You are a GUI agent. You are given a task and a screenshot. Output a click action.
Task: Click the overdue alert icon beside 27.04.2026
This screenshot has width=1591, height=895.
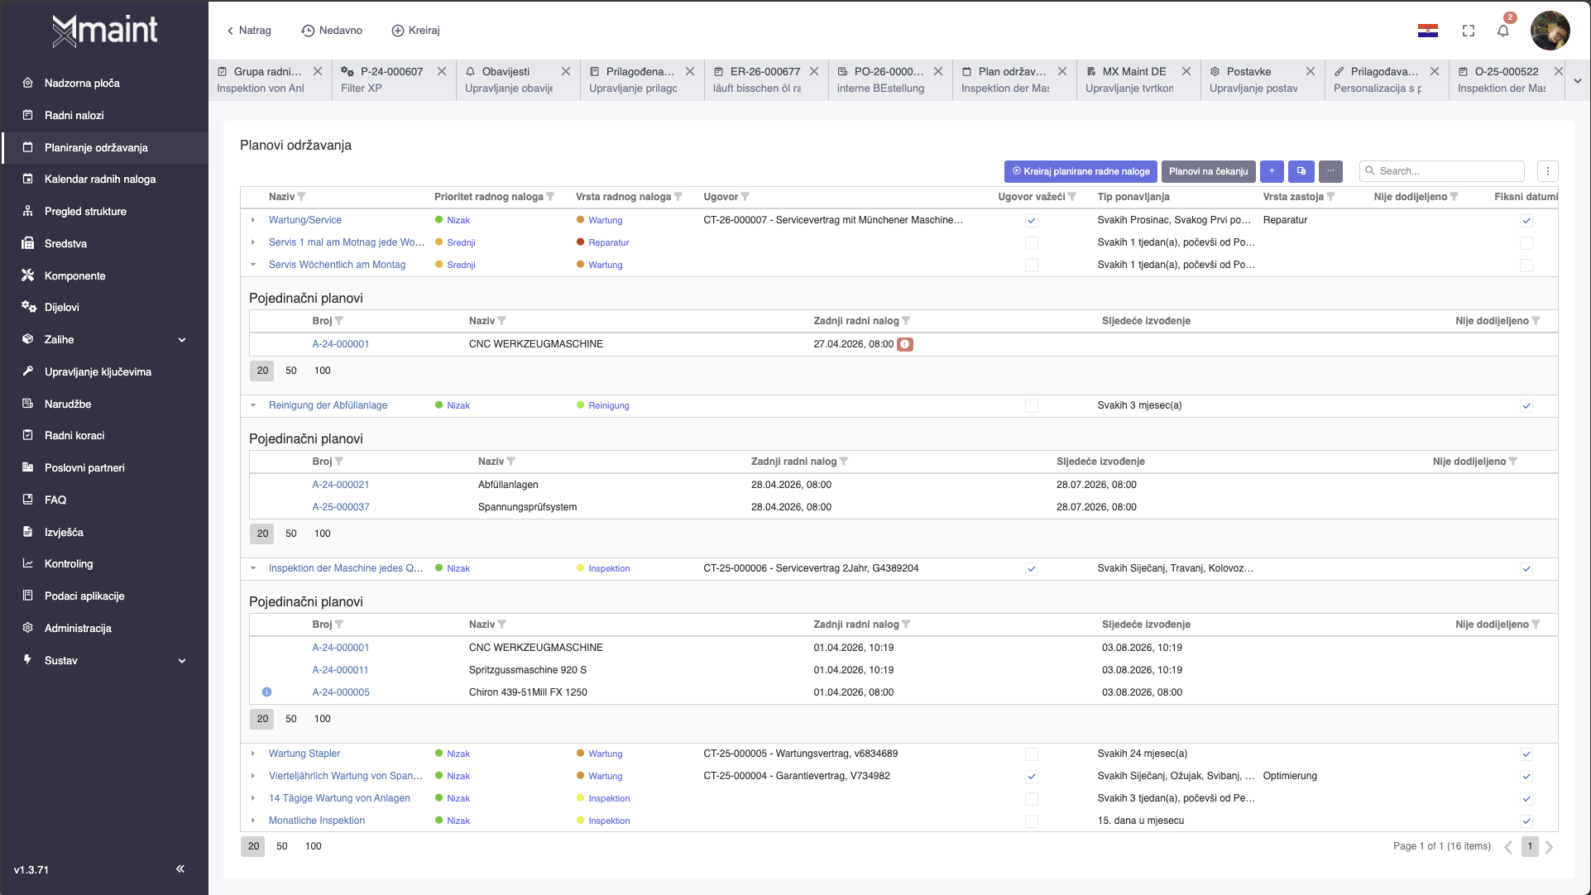coord(905,344)
